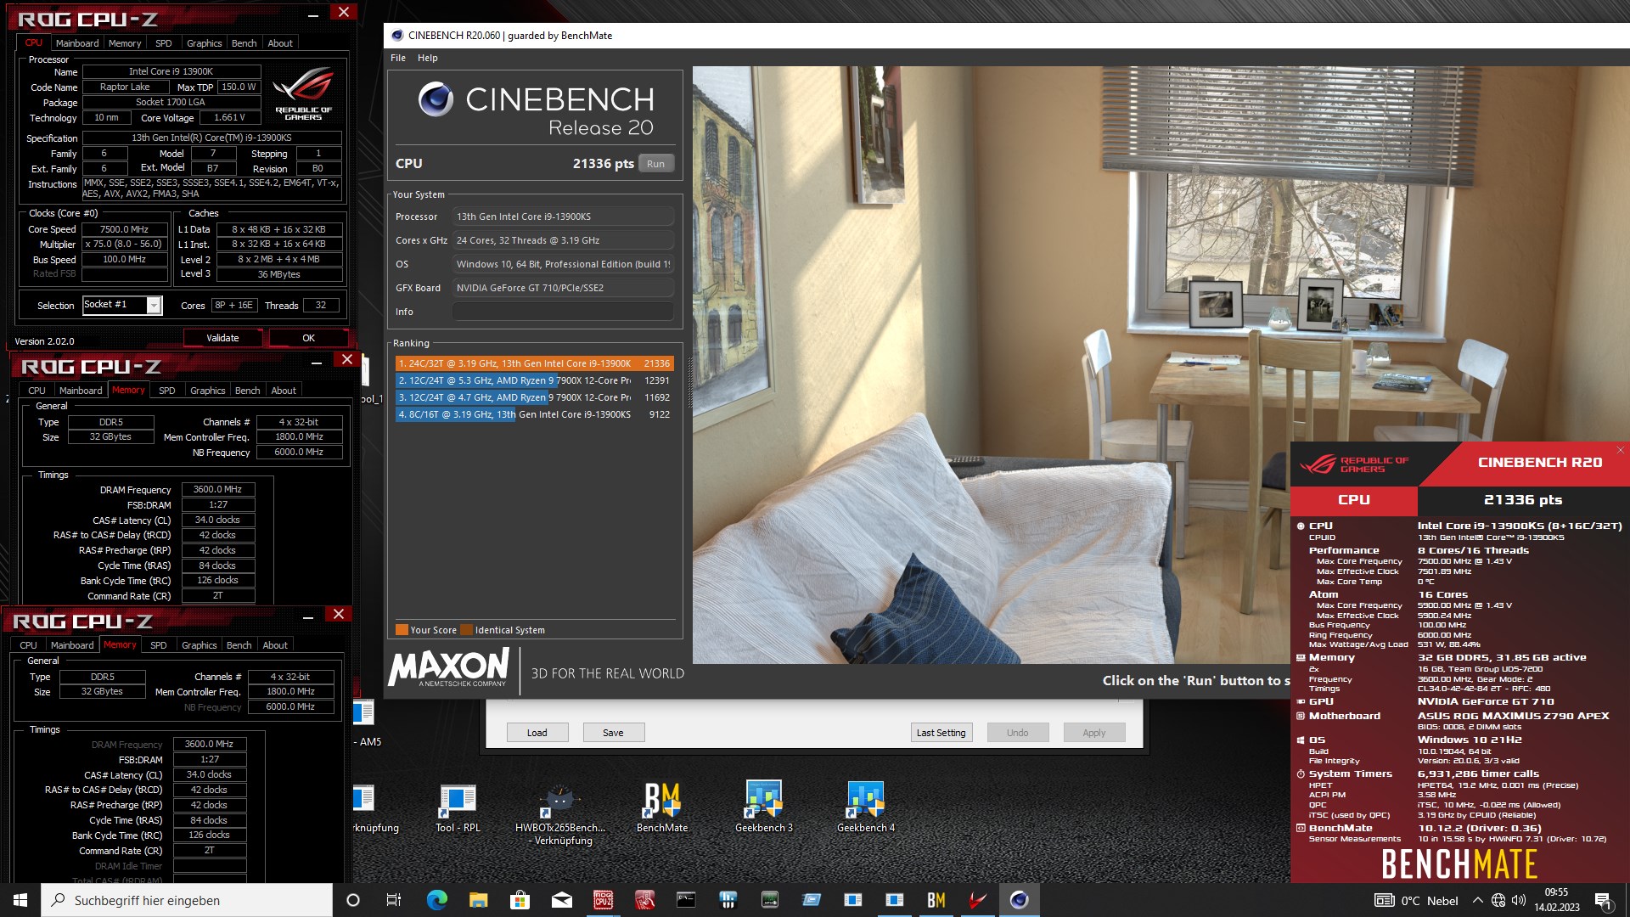The width and height of the screenshot is (1630, 917).
Task: Open news and weather widget
Action: (x=1416, y=901)
